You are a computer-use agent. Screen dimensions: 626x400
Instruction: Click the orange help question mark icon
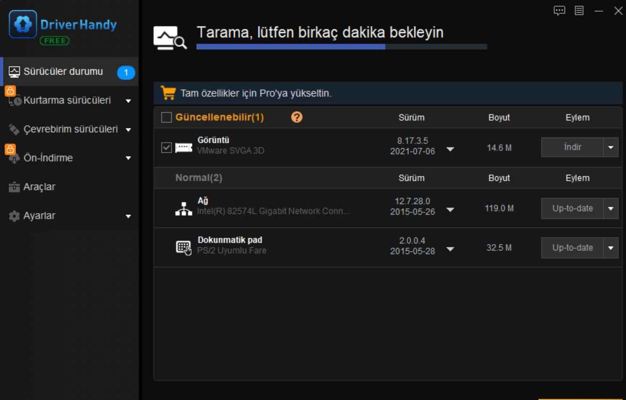click(x=296, y=117)
